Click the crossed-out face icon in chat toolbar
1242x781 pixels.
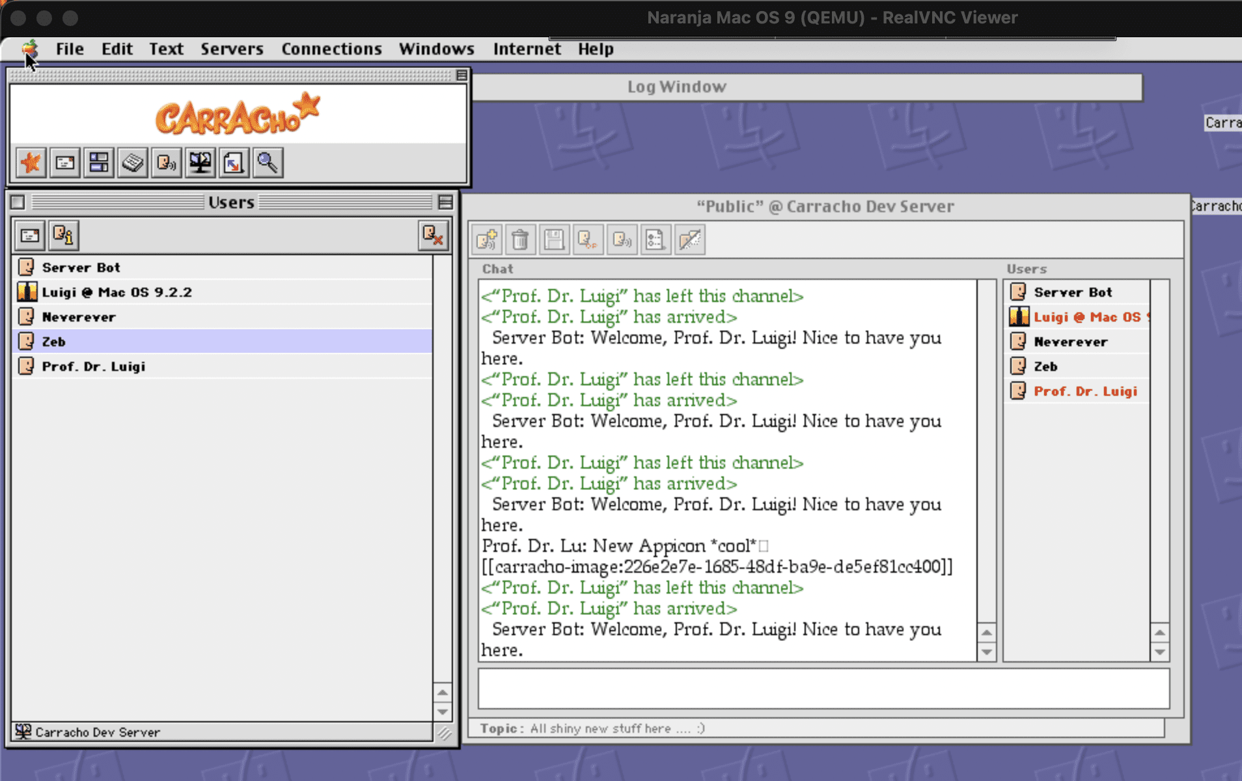pos(689,240)
